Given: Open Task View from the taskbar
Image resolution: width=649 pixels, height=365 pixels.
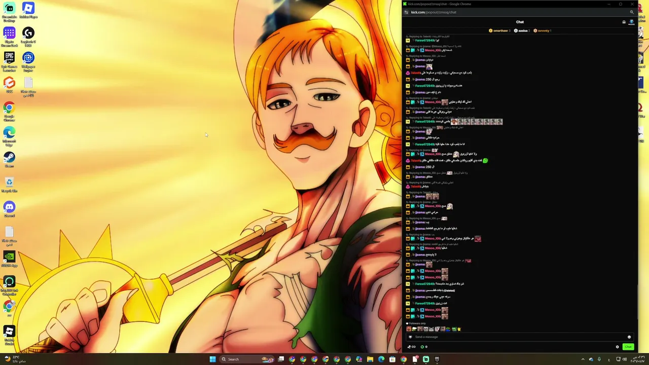Looking at the screenshot, I should pos(281,359).
